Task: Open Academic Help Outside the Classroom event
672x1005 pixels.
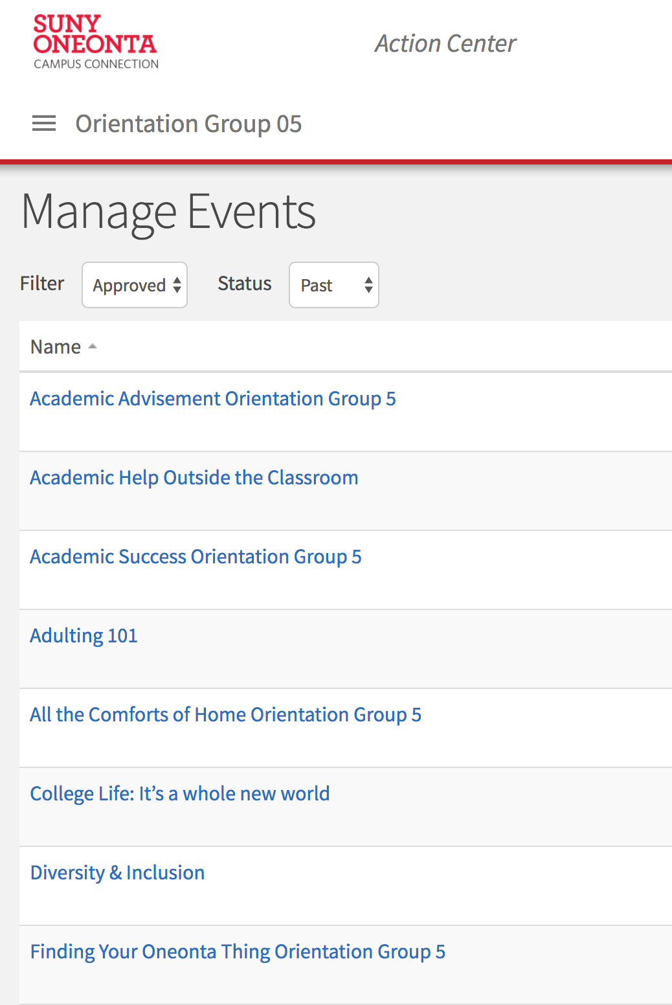Action: 194,478
